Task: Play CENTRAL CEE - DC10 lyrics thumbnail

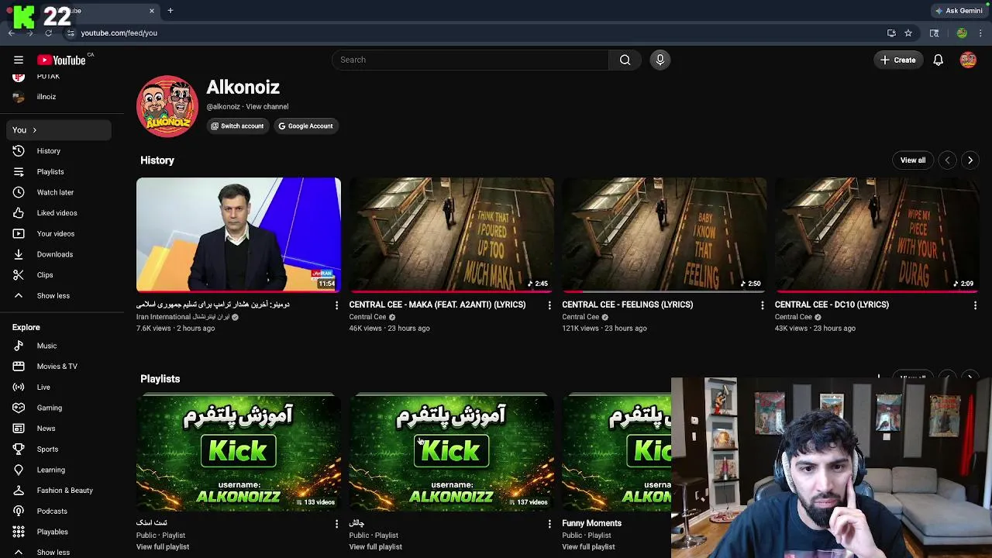Action: tap(877, 235)
